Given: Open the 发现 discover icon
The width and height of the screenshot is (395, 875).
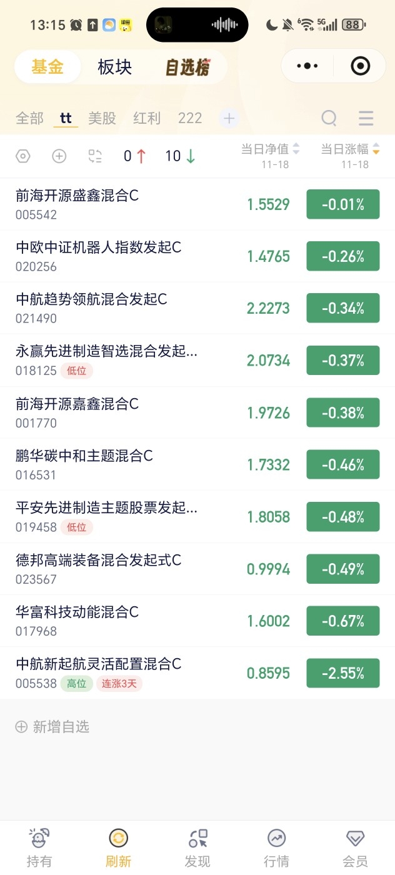Looking at the screenshot, I should [x=197, y=838].
